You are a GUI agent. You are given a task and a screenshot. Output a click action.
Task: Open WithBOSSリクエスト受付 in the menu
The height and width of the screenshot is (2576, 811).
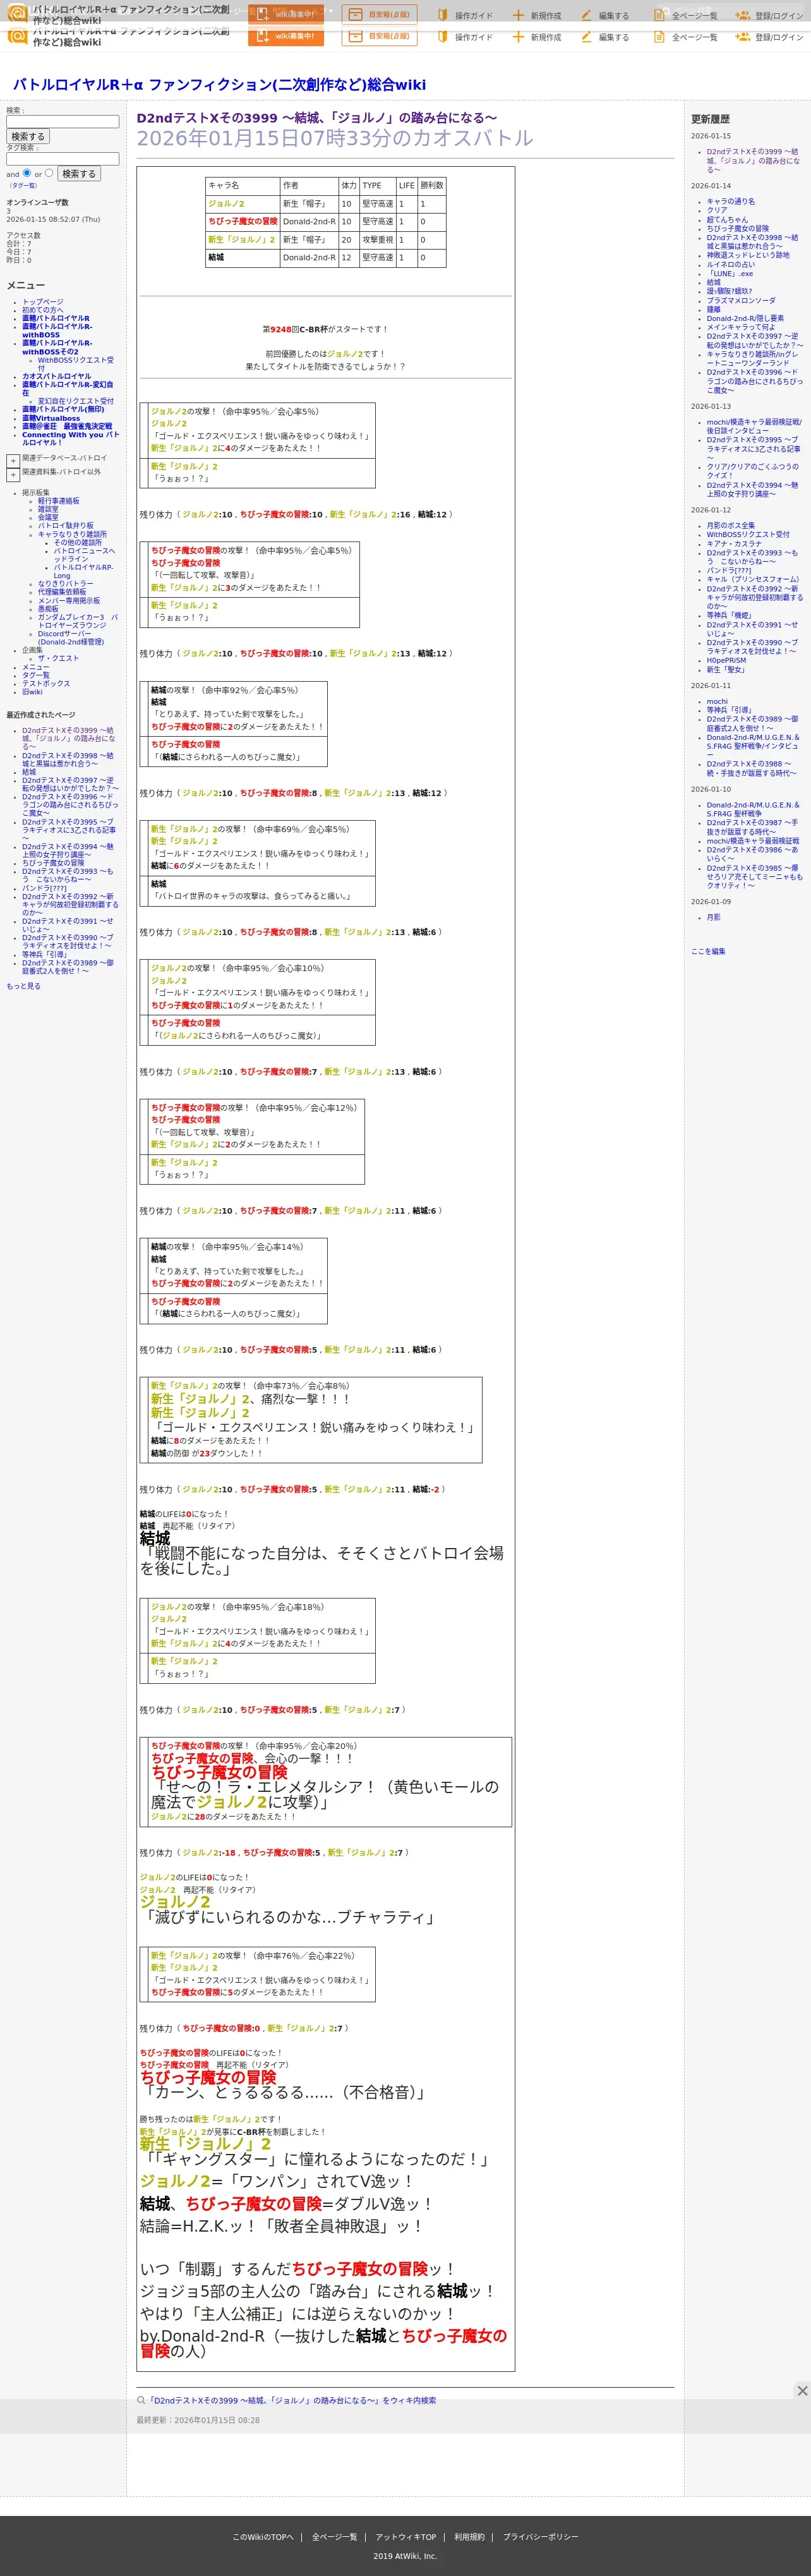coord(76,364)
